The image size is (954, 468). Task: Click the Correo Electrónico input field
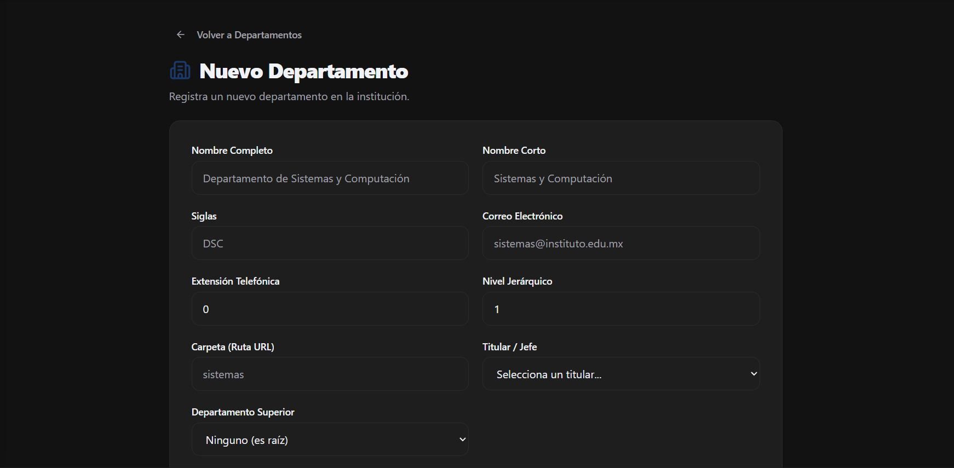[621, 243]
